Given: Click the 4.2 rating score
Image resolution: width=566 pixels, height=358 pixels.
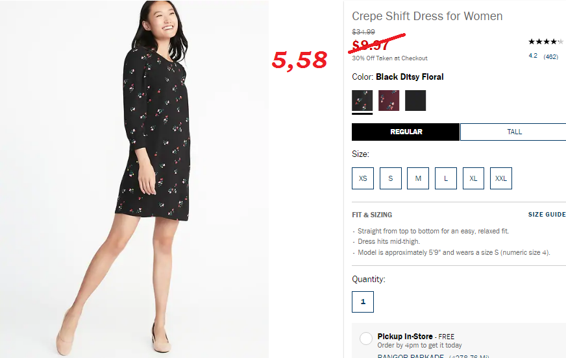Looking at the screenshot, I should (x=533, y=56).
